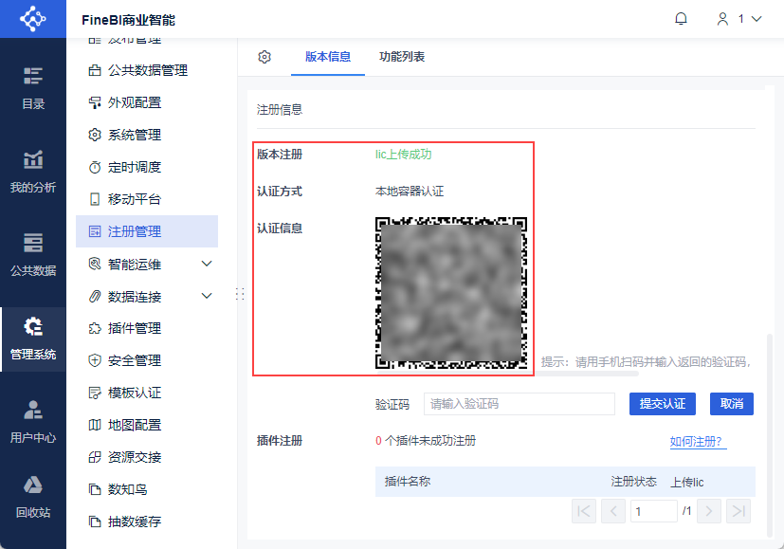The height and width of the screenshot is (549, 784).
Task: Go to first page of plugin table
Action: click(x=584, y=511)
